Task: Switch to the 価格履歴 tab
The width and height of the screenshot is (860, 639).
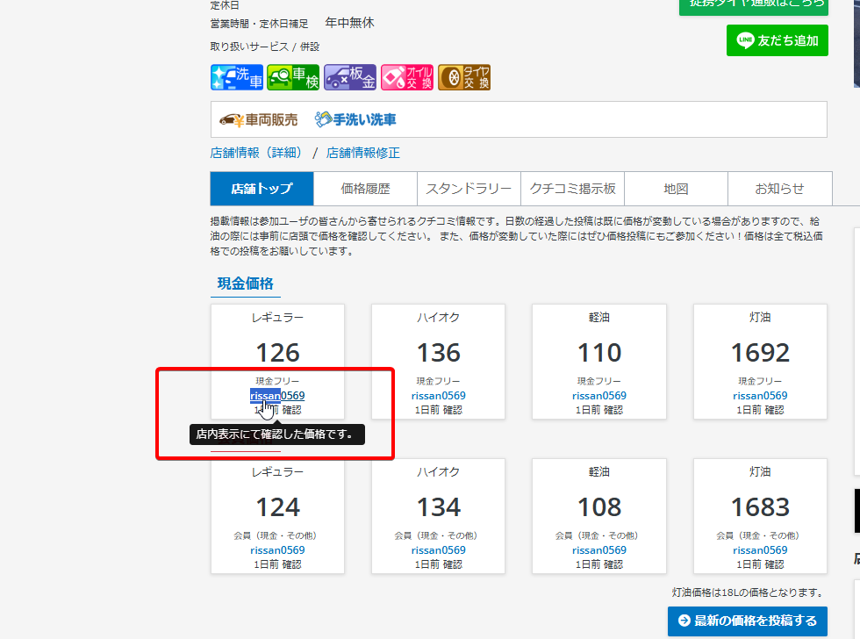Action: 365,189
